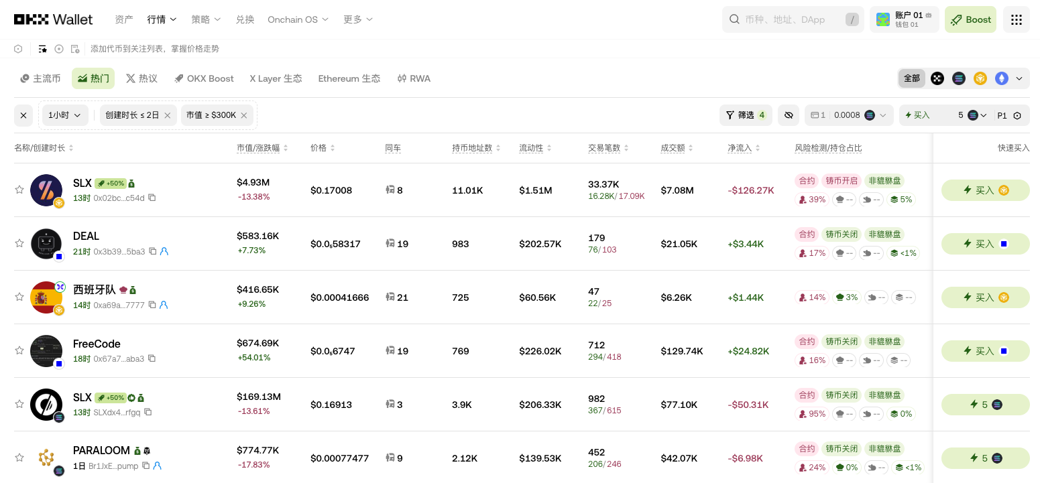
Task: Add FreeCode to watchlist star
Action: pyautogui.click(x=19, y=350)
